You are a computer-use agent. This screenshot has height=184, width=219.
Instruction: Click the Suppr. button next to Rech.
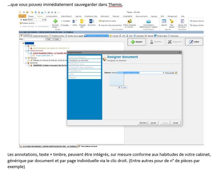pos(57,39)
